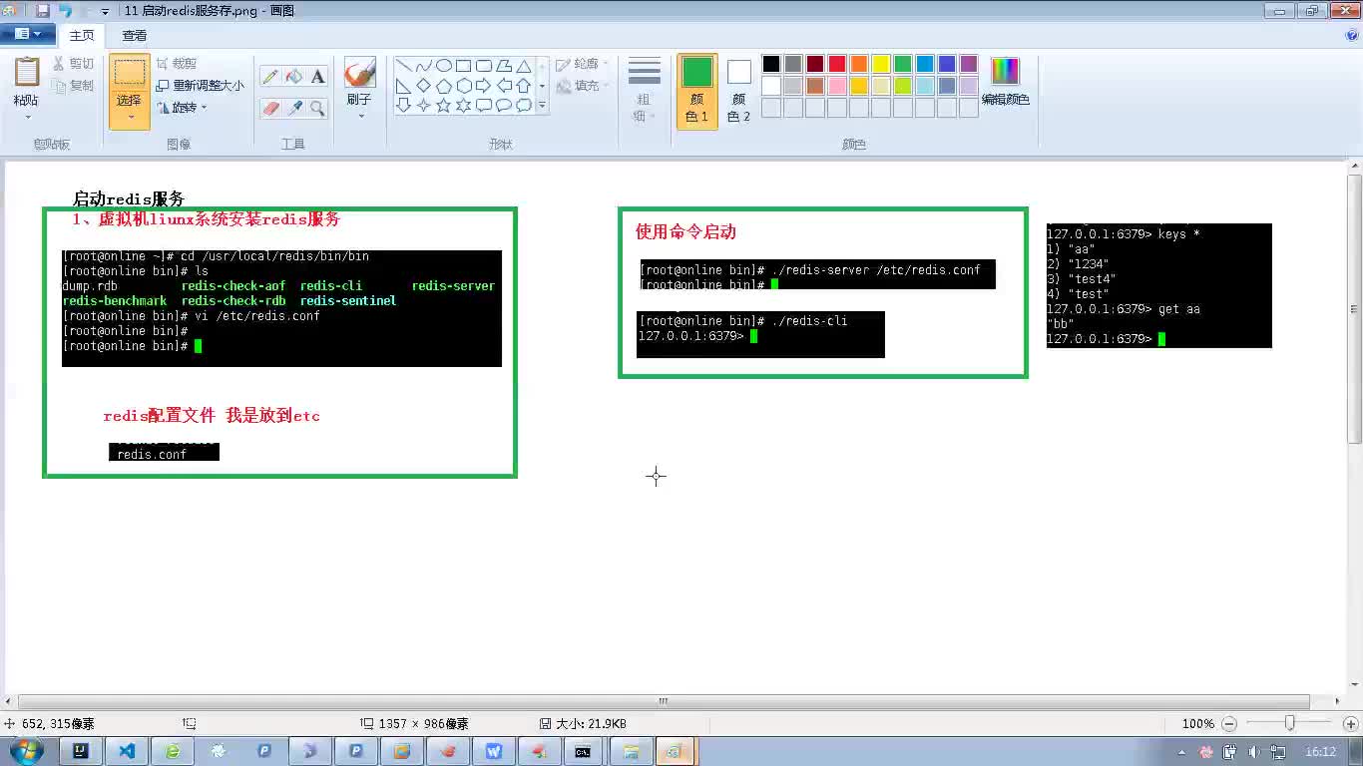Open the command prompt taskbar icon

coord(583,752)
